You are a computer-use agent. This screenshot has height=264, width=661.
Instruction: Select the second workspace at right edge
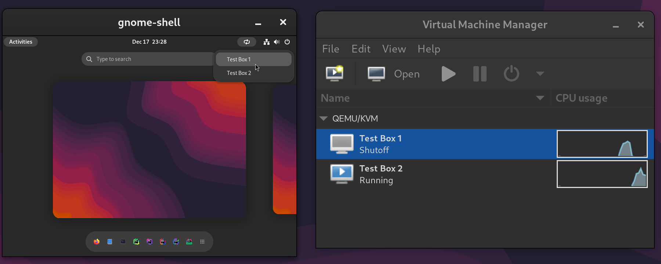[285, 149]
